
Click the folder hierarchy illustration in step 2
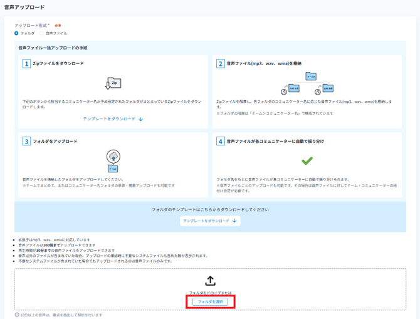[x=307, y=83]
